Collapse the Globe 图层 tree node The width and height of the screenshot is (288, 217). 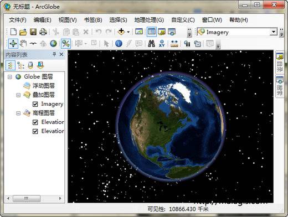click(9, 77)
